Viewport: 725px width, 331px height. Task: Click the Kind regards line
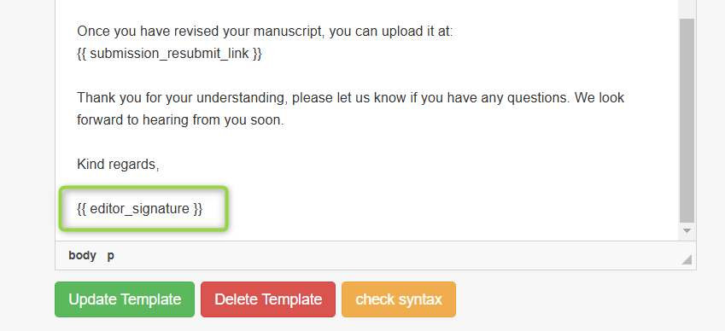tap(118, 165)
